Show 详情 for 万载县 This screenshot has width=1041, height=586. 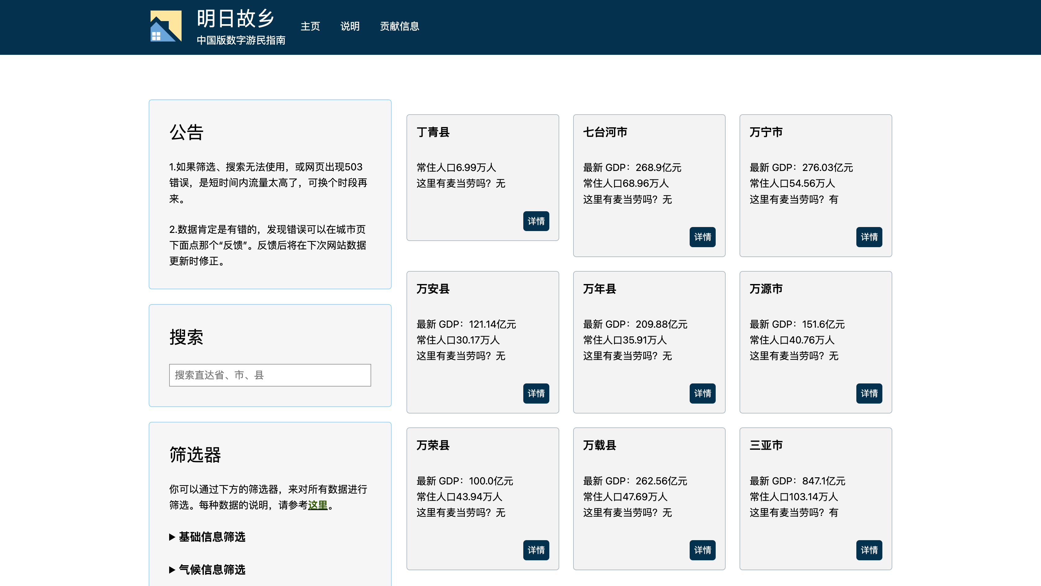pyautogui.click(x=702, y=550)
